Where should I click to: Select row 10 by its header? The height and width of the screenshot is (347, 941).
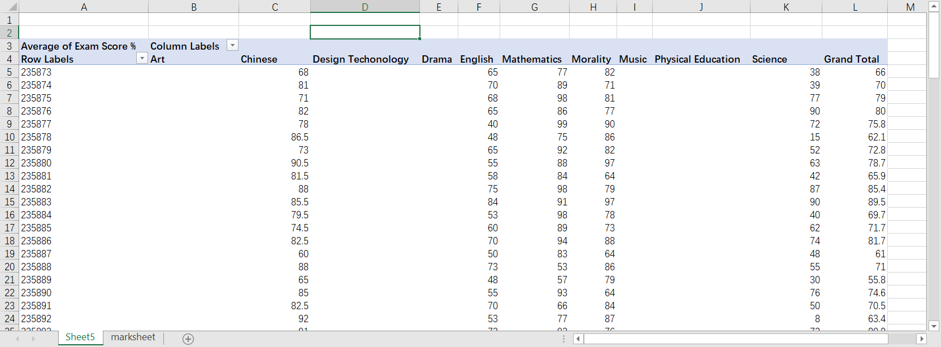point(10,137)
